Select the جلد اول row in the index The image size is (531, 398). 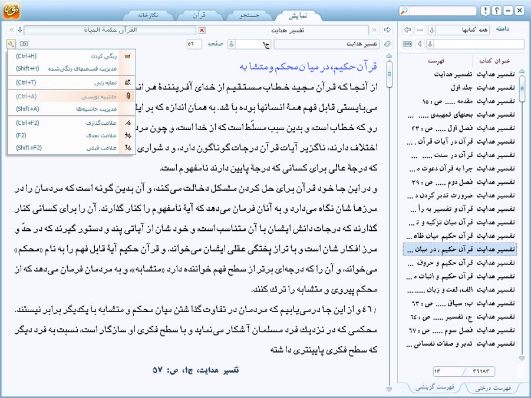coord(460,88)
